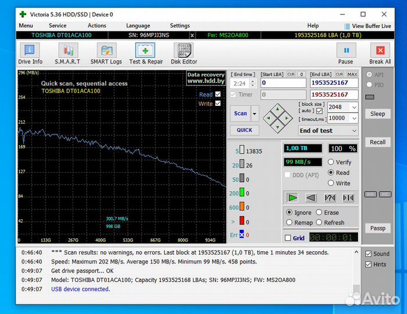Open the Service menu

58,26
